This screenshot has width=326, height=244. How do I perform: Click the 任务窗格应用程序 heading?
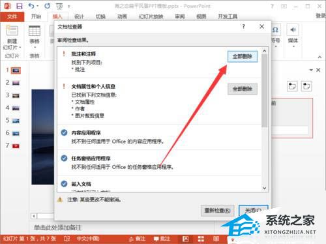[x=91, y=159]
